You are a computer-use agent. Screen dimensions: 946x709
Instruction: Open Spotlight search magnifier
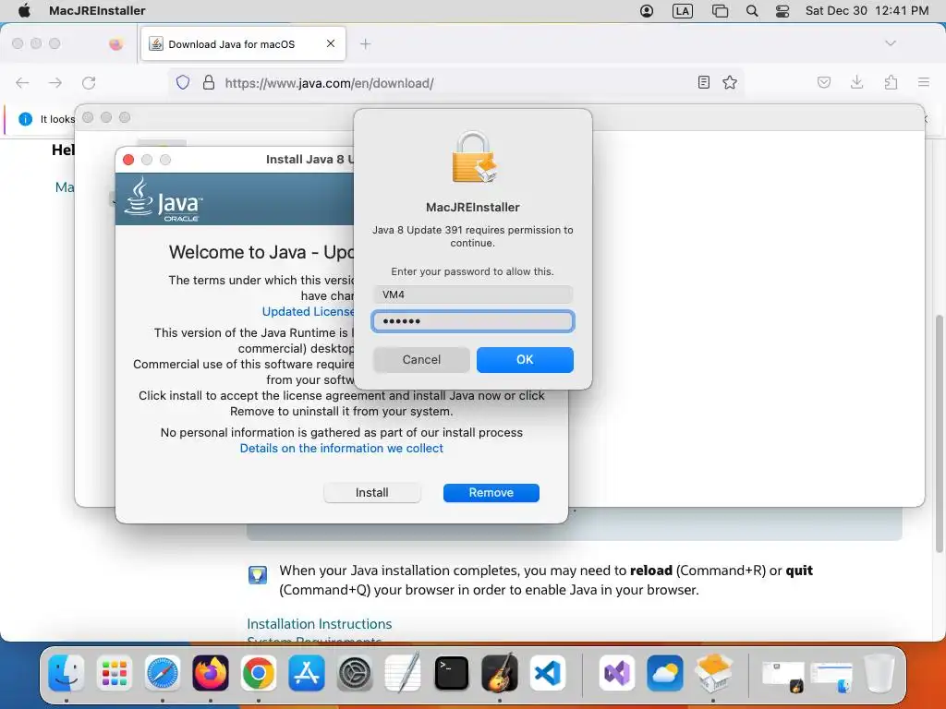752,11
